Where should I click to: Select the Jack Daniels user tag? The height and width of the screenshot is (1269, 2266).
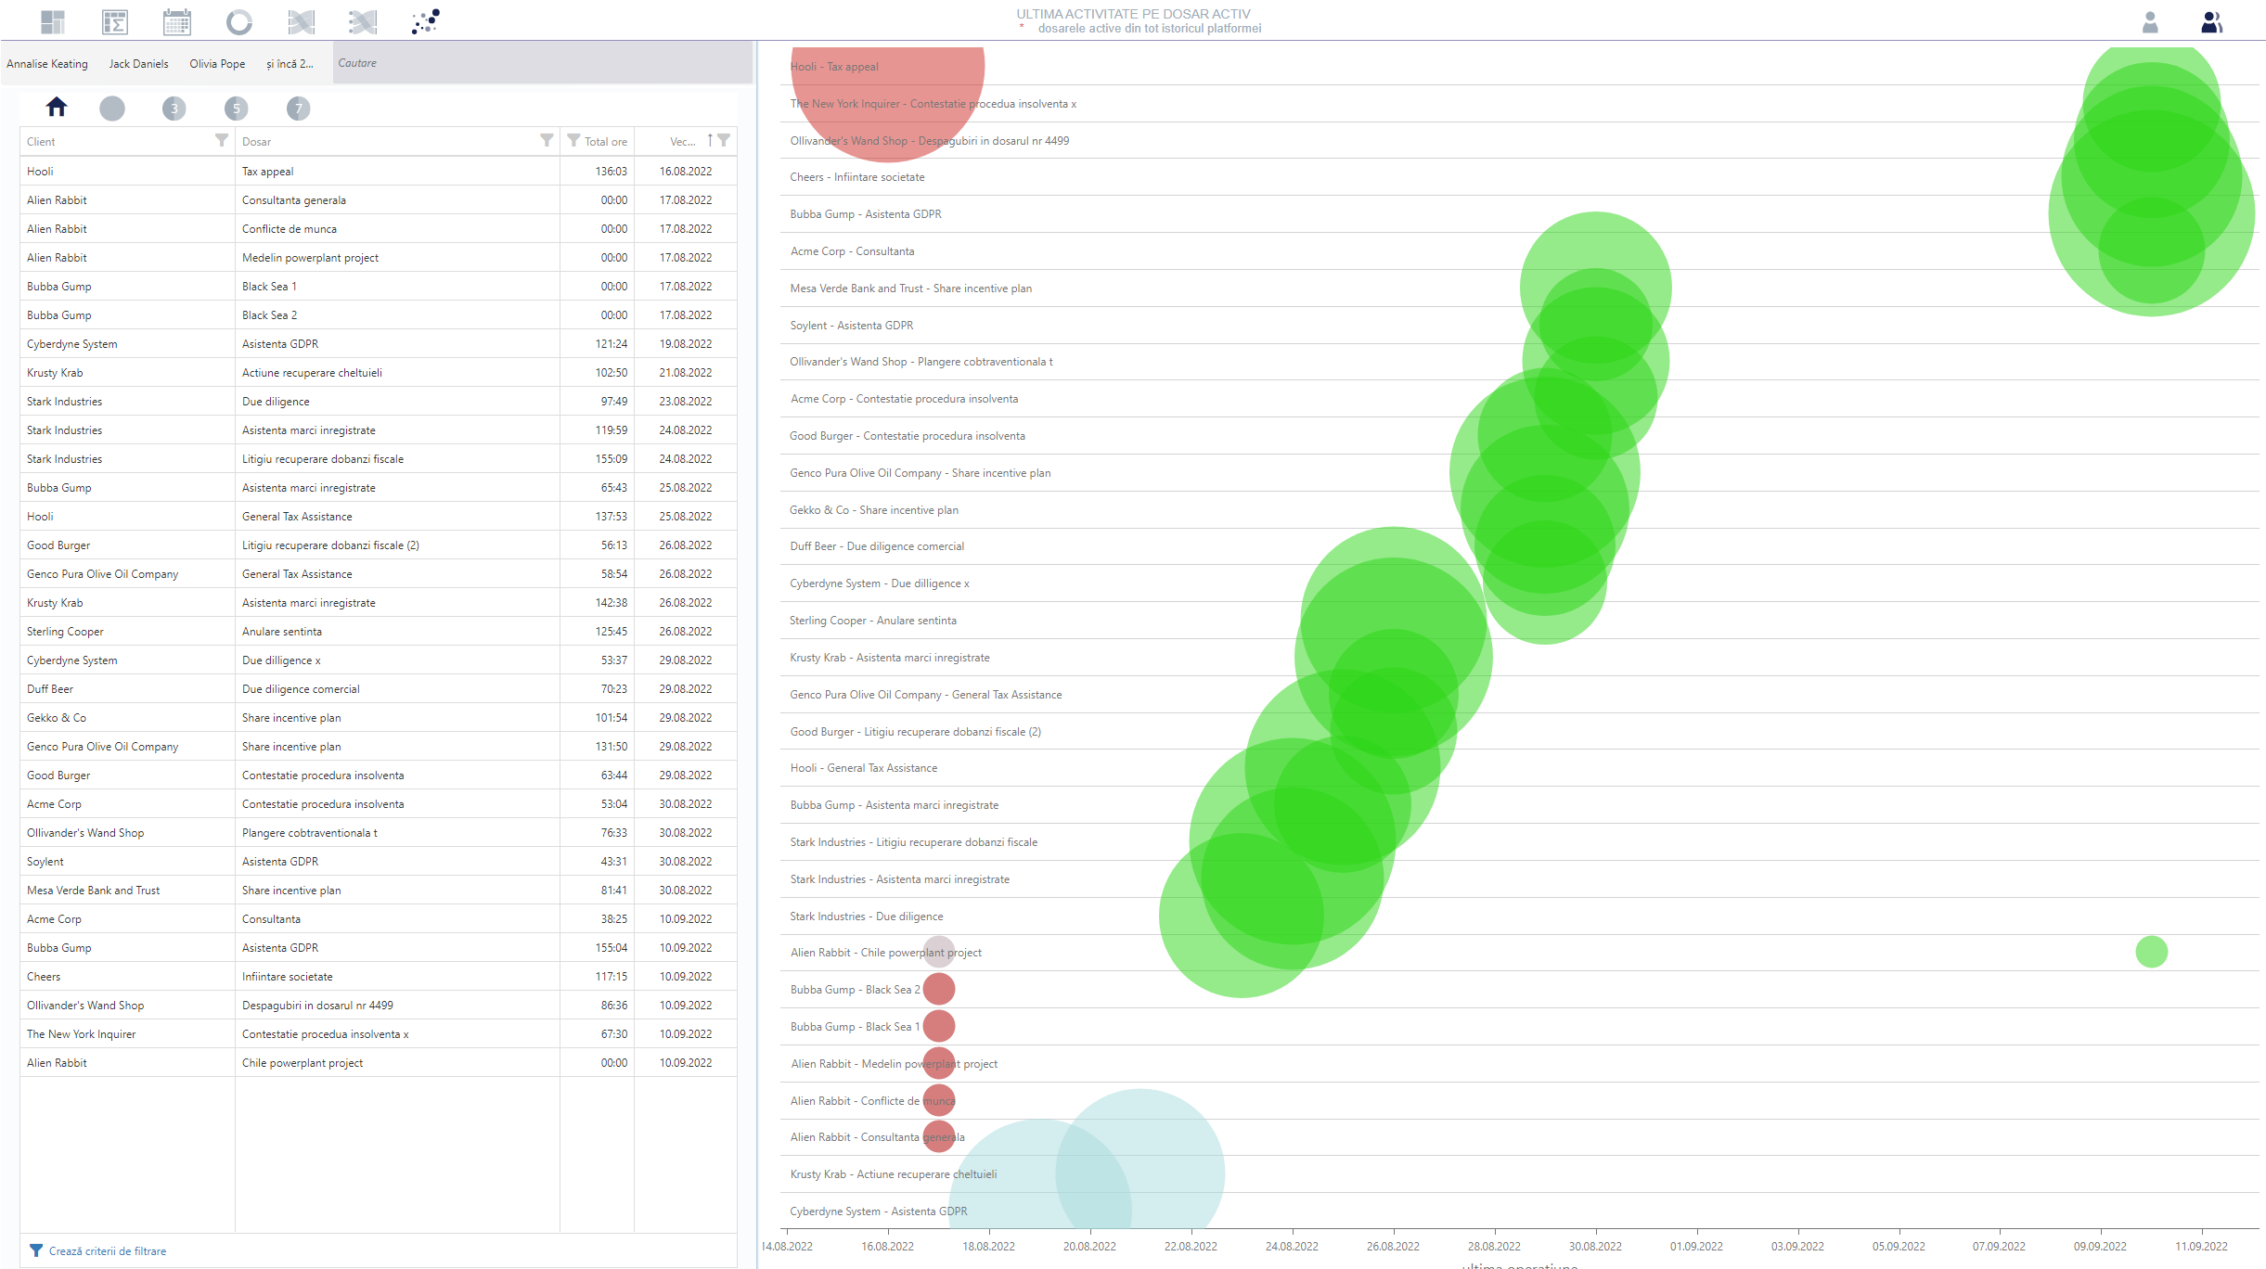click(x=139, y=64)
